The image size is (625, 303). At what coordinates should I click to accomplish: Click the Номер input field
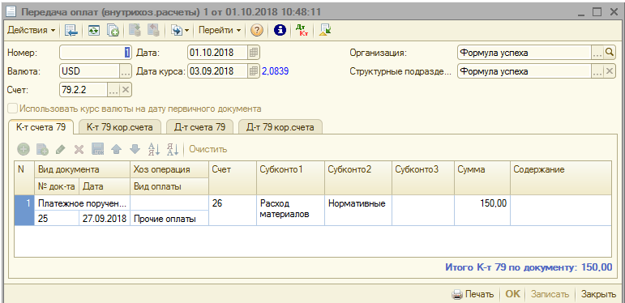96,53
